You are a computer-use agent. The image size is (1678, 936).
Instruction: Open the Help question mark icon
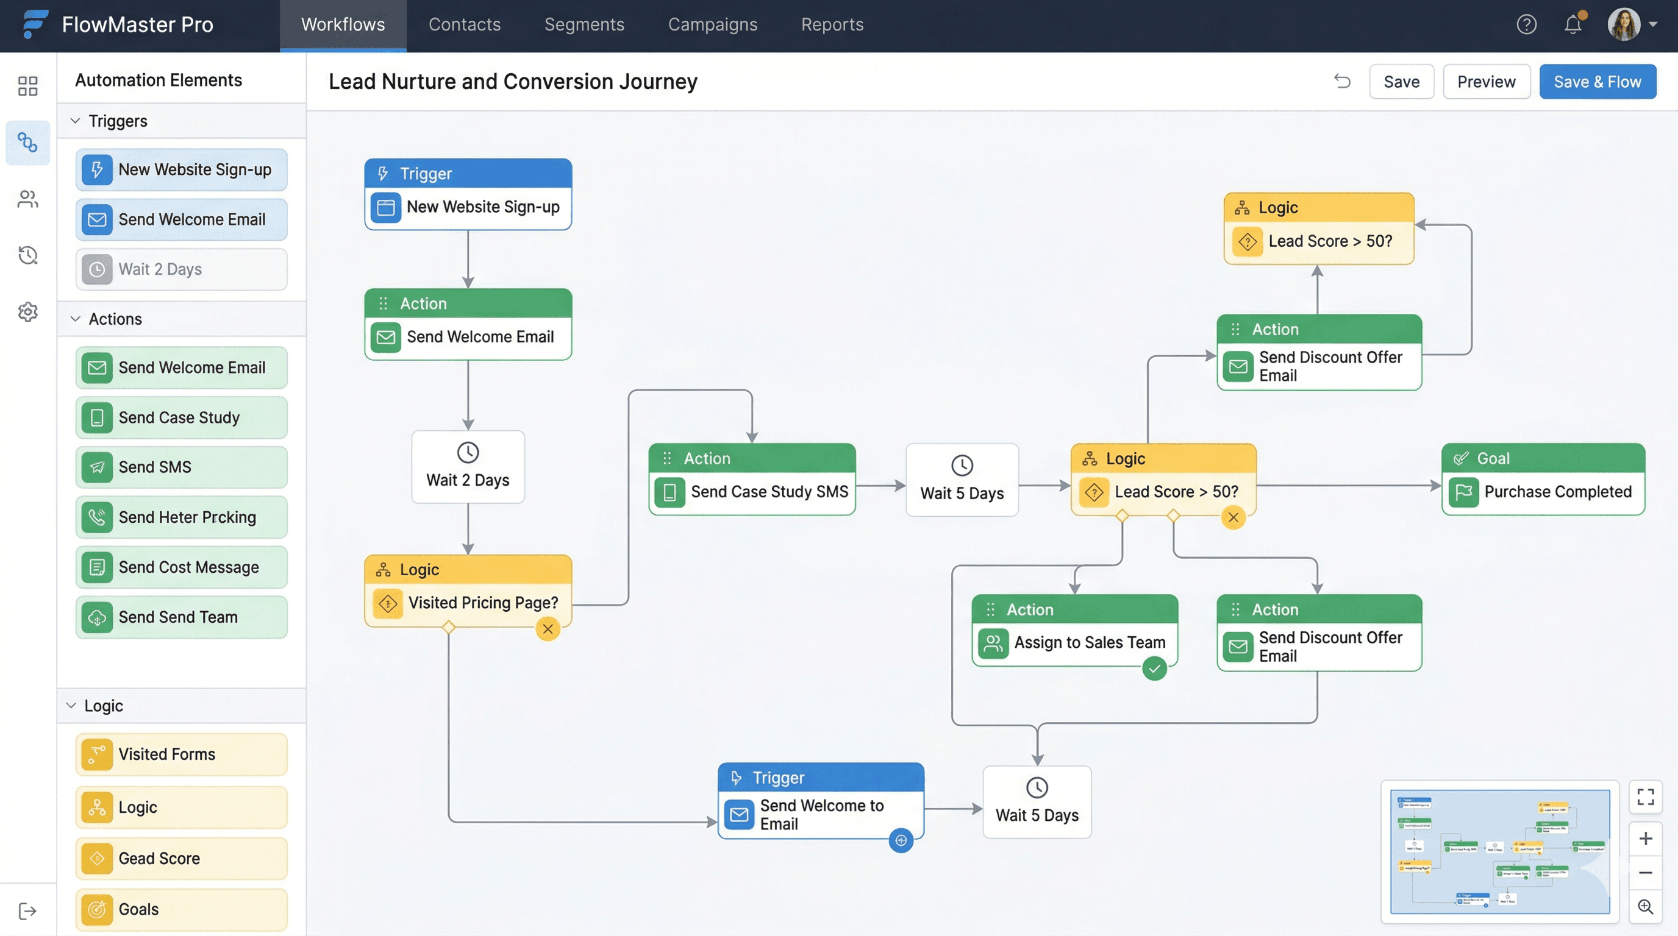pos(1526,24)
